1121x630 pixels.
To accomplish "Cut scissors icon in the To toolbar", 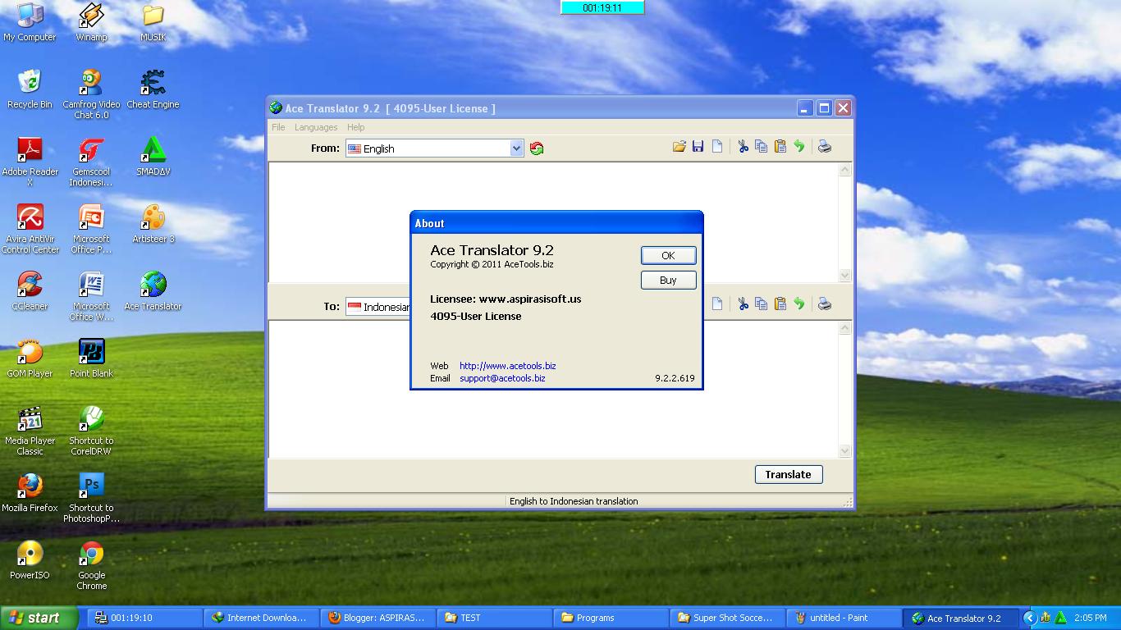I will coord(743,304).
